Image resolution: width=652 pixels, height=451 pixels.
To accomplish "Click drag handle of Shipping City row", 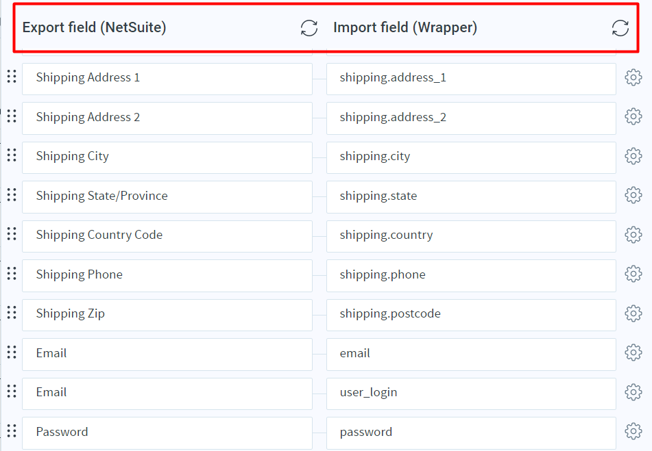I will 12,155.
